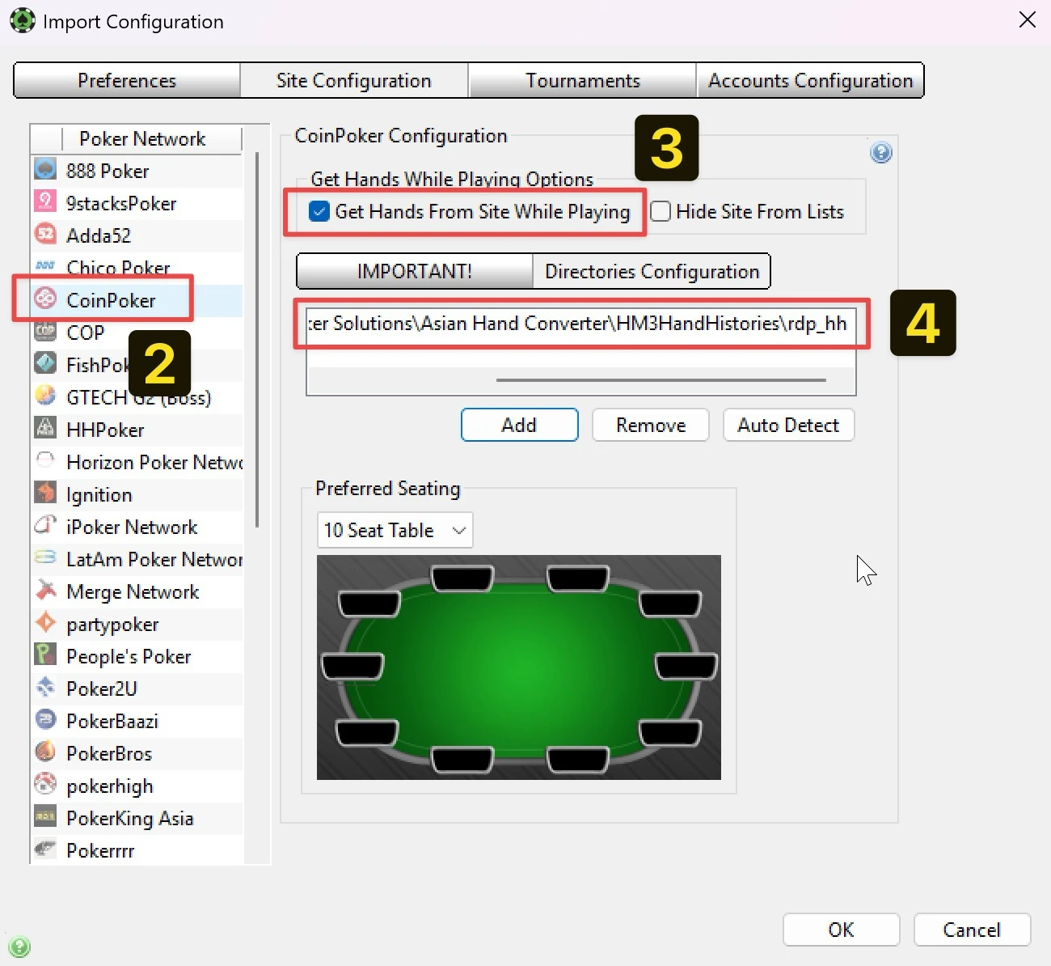This screenshot has height=966, width=1051.
Task: Select iPoker Network in the list
Action: click(x=137, y=527)
